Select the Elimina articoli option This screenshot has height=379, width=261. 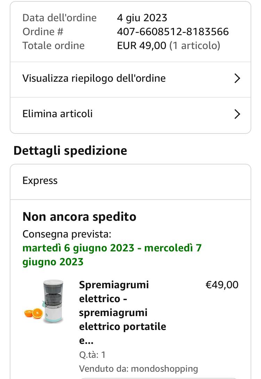click(58, 114)
